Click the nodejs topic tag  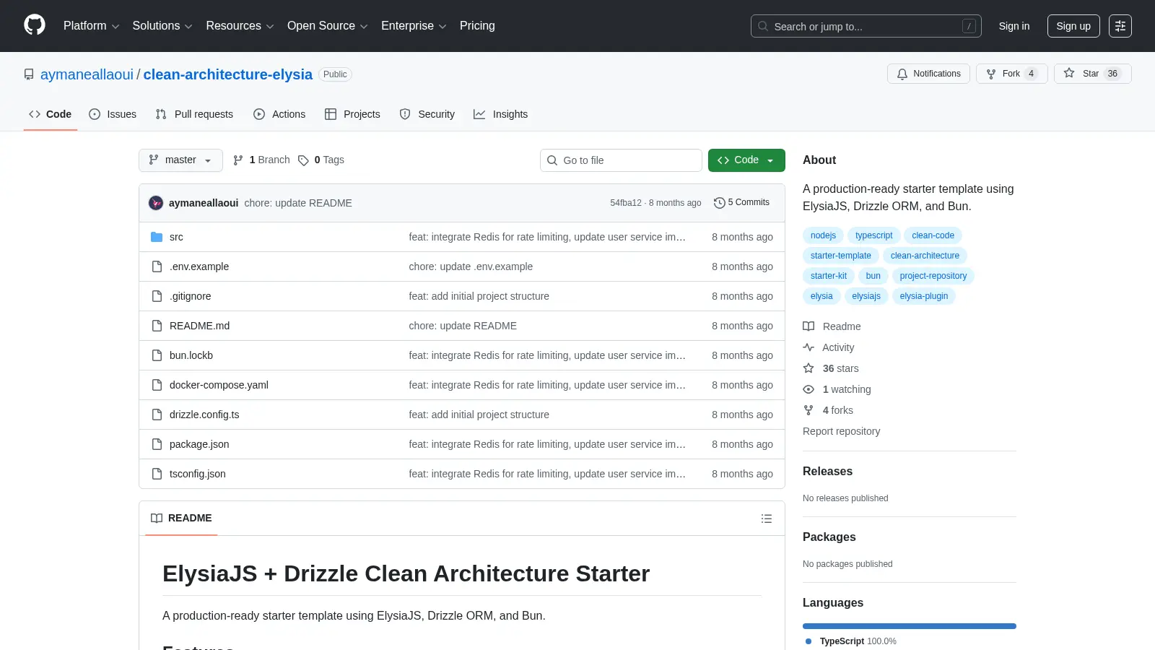[x=823, y=235]
